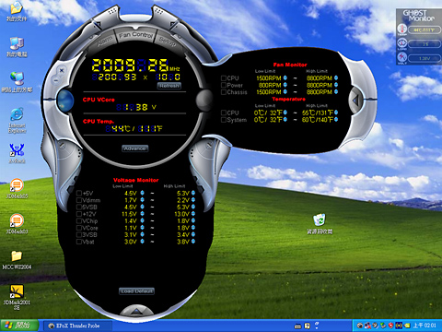Image resolution: width=442 pixels, height=332 pixels.
Task: Tick the System temperature checkbox
Action: (224, 120)
